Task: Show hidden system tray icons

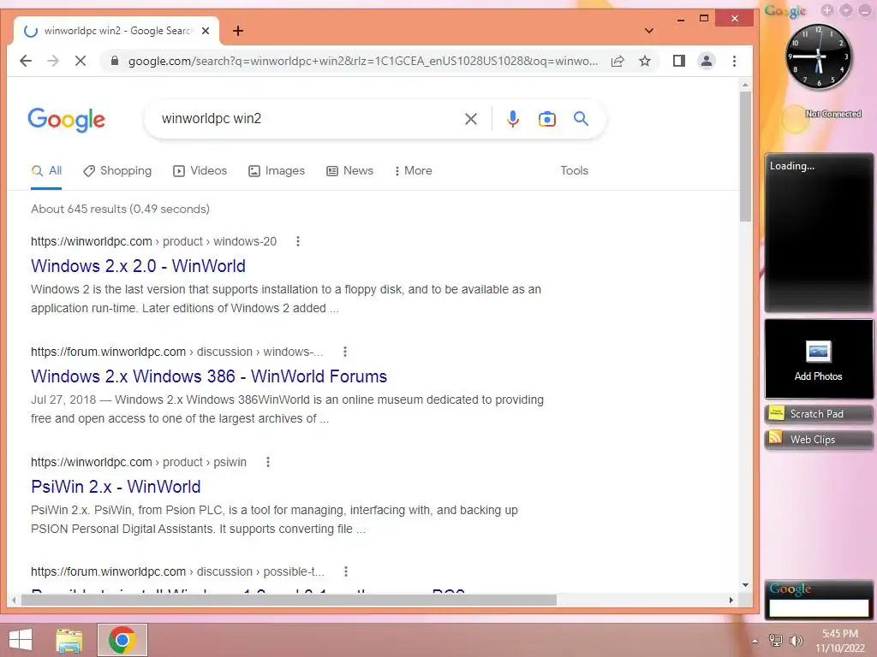Action: click(755, 641)
